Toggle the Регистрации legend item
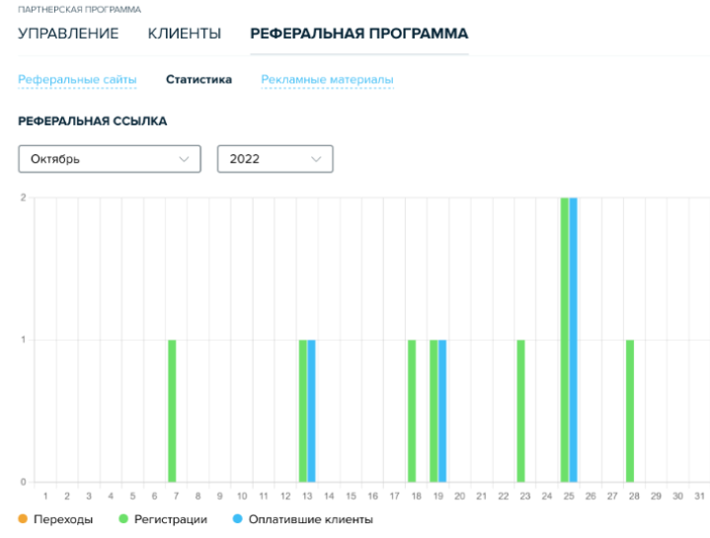 163,519
